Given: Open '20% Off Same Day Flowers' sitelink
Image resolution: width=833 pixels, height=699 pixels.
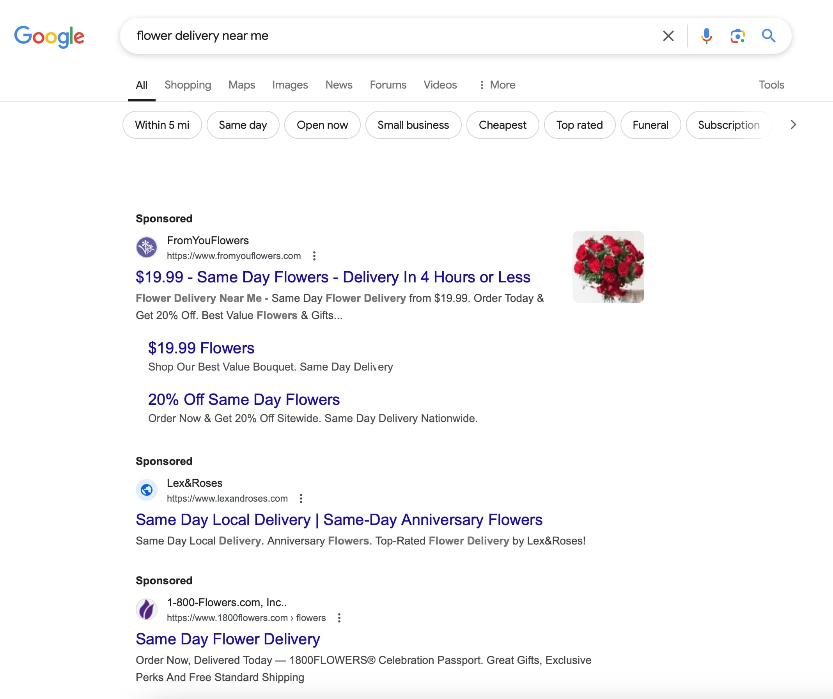Looking at the screenshot, I should click(244, 400).
